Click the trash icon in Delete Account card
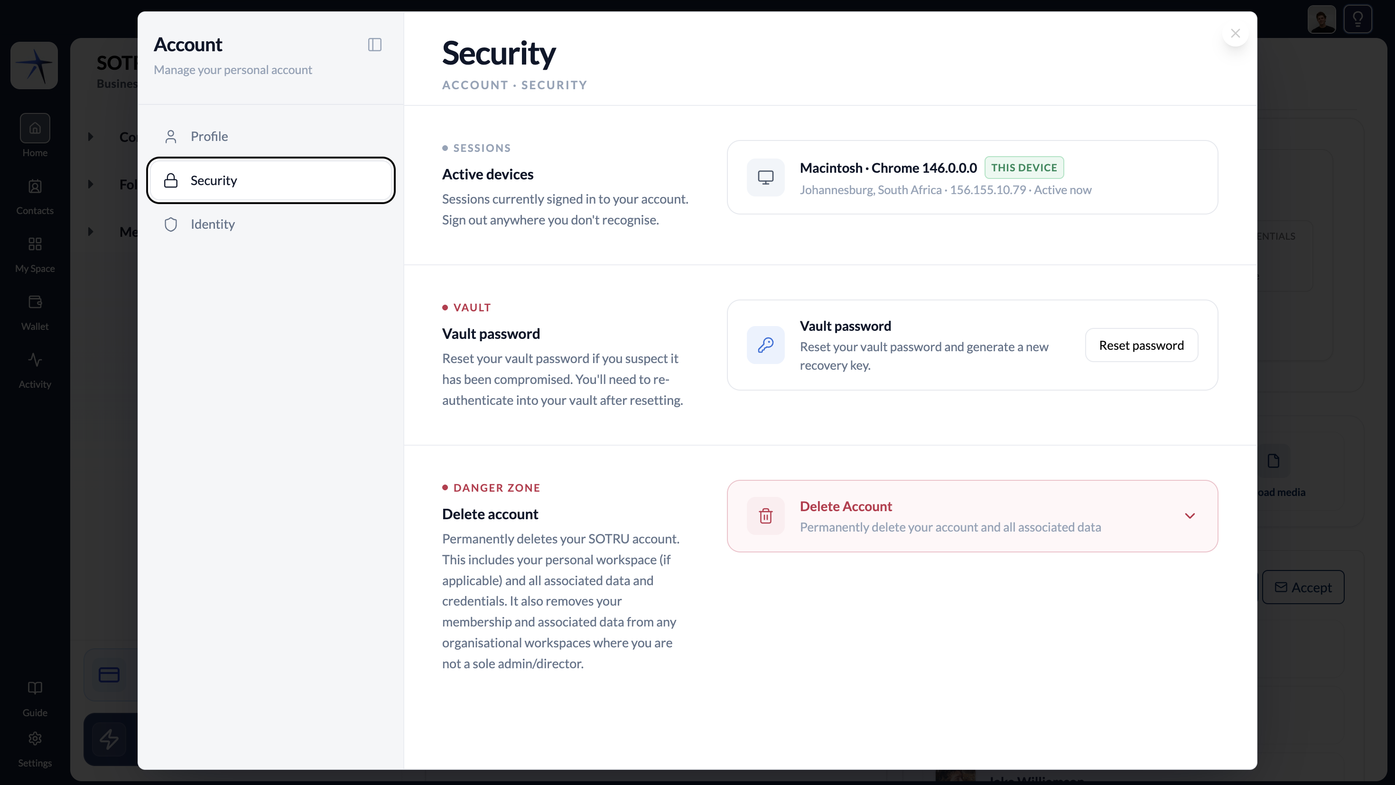The width and height of the screenshot is (1395, 785). [x=766, y=516]
